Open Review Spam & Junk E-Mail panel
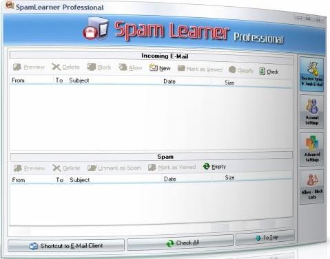This screenshot has height=259, width=330. [311, 74]
